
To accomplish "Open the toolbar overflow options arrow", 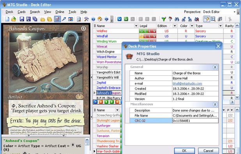I will [x=112, y=19].
